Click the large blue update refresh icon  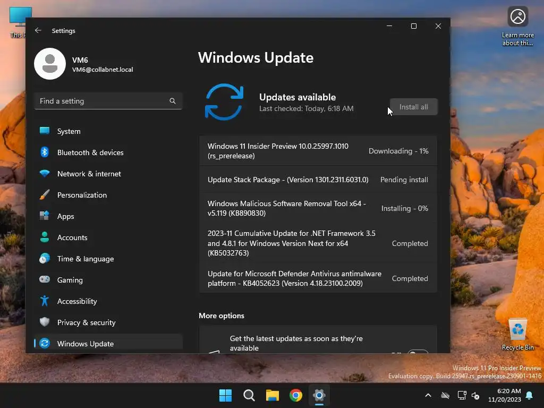(224, 102)
